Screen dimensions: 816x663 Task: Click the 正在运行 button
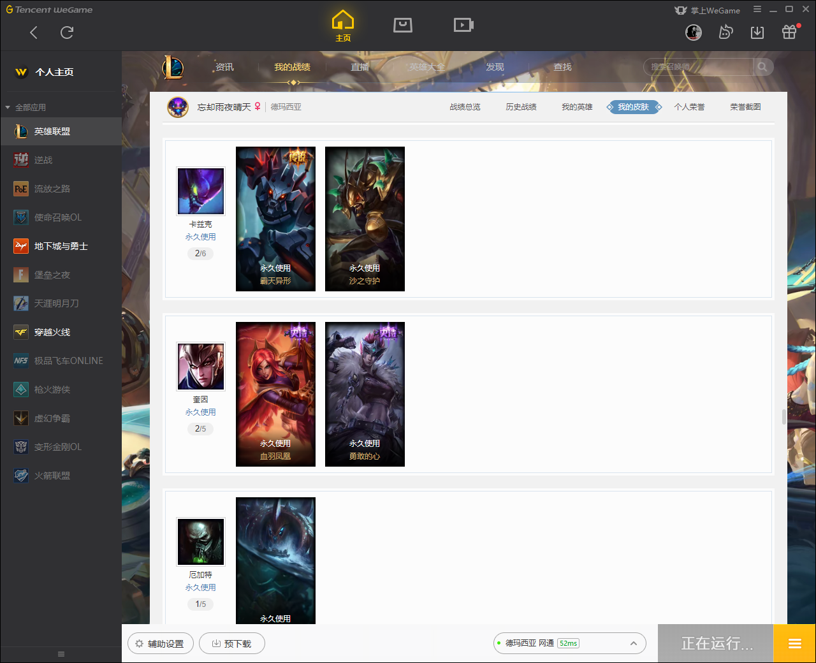click(x=716, y=644)
